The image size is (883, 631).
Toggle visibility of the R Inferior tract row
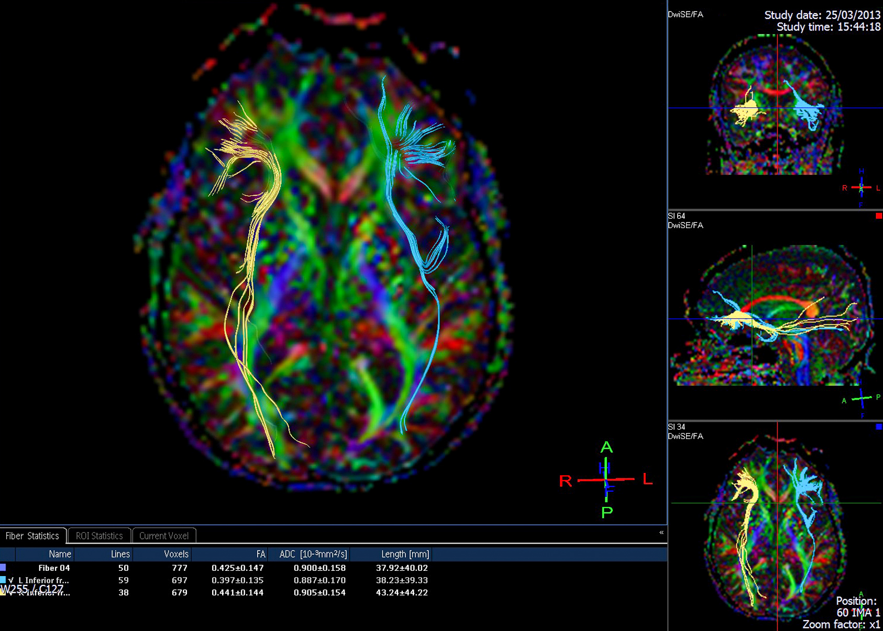pyautogui.click(x=11, y=593)
